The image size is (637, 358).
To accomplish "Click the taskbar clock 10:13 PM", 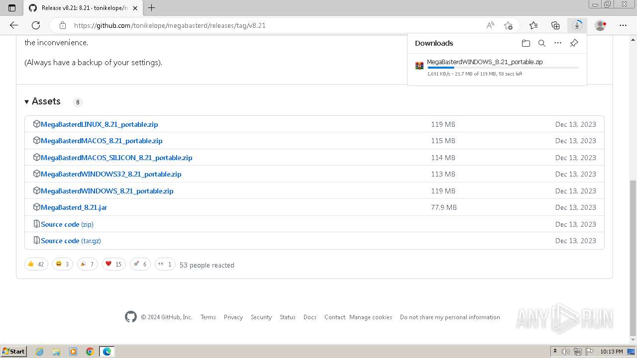I will point(611,352).
